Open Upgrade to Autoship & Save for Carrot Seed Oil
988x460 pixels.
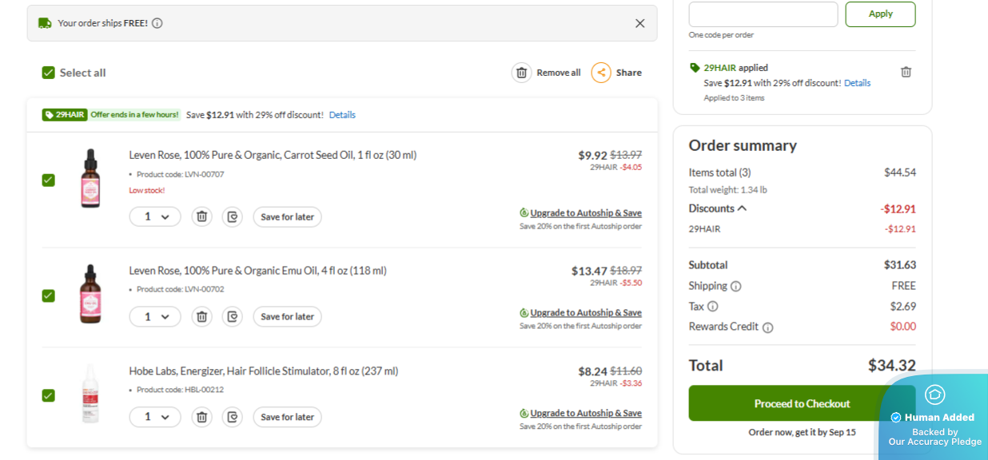point(585,213)
